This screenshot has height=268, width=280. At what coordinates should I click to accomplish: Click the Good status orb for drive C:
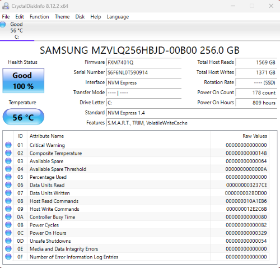[3, 25]
